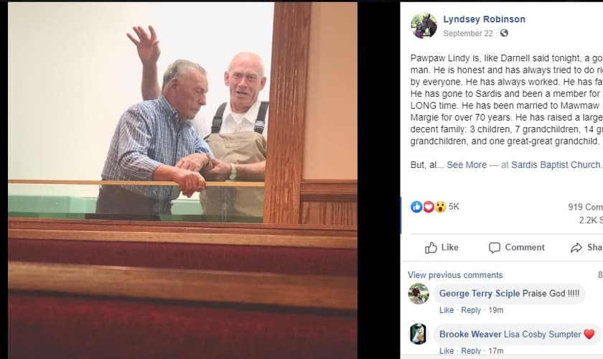The height and width of the screenshot is (359, 603).
Task: Open the 5K reactions count
Action: (454, 207)
